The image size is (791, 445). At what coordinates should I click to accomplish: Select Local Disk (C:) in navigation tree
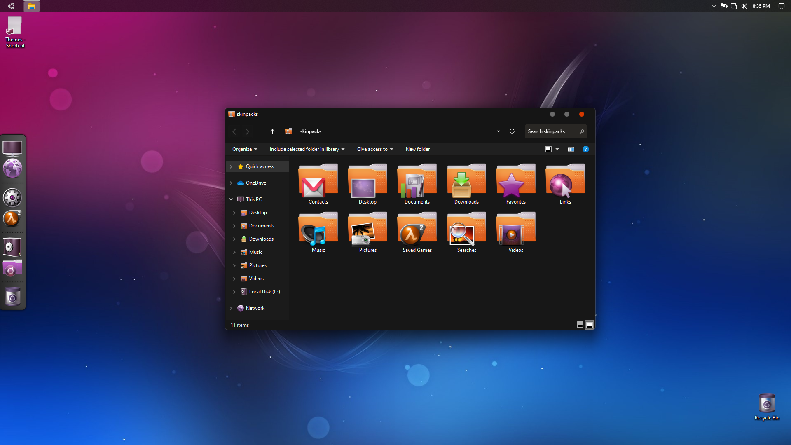click(x=264, y=292)
